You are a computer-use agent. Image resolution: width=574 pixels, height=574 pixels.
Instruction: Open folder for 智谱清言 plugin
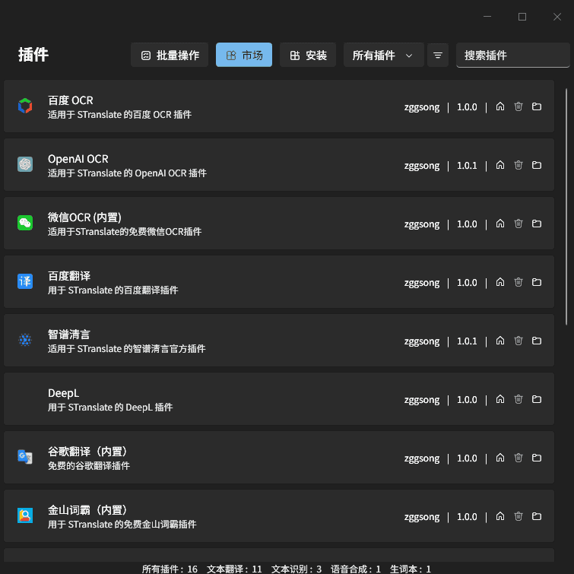(x=537, y=341)
